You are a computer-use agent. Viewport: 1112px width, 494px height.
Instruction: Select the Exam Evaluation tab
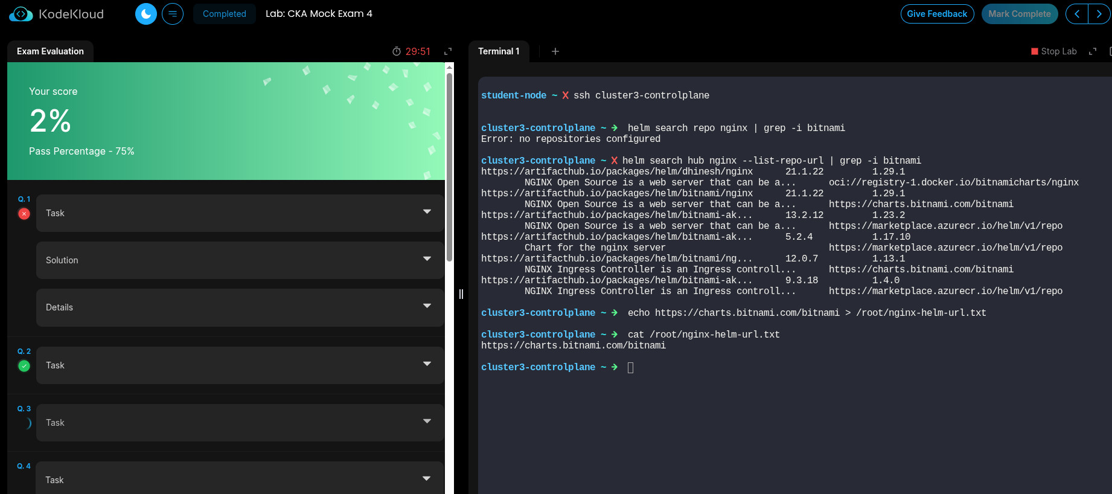pos(50,51)
